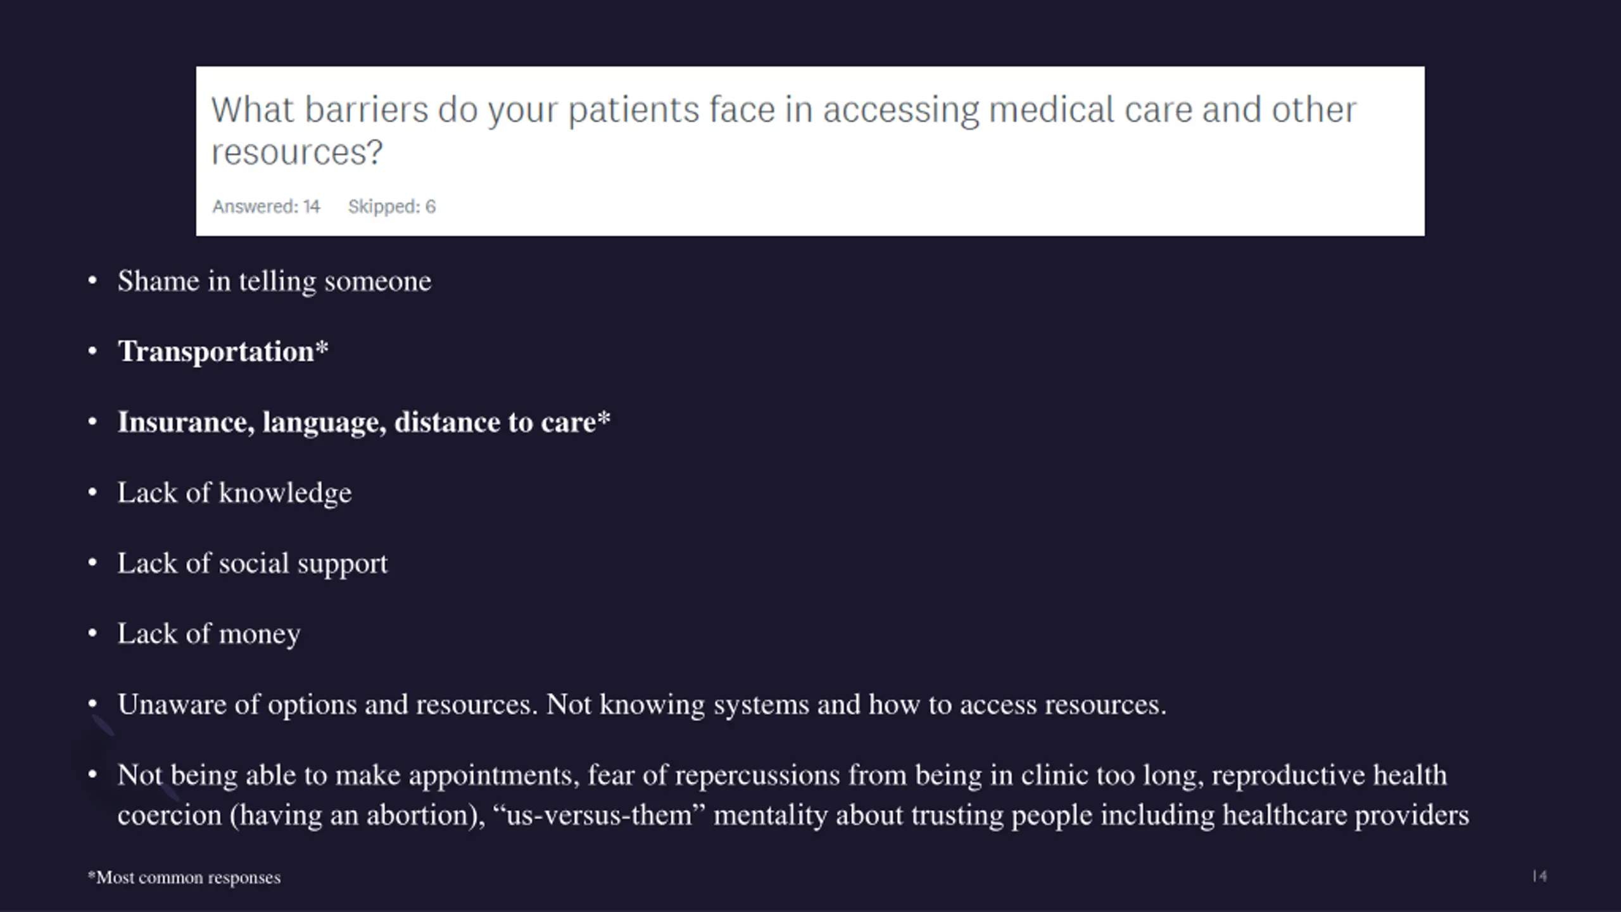The width and height of the screenshot is (1621, 912).
Task: Click the bullet dot before Transportation
Action: 93,351
